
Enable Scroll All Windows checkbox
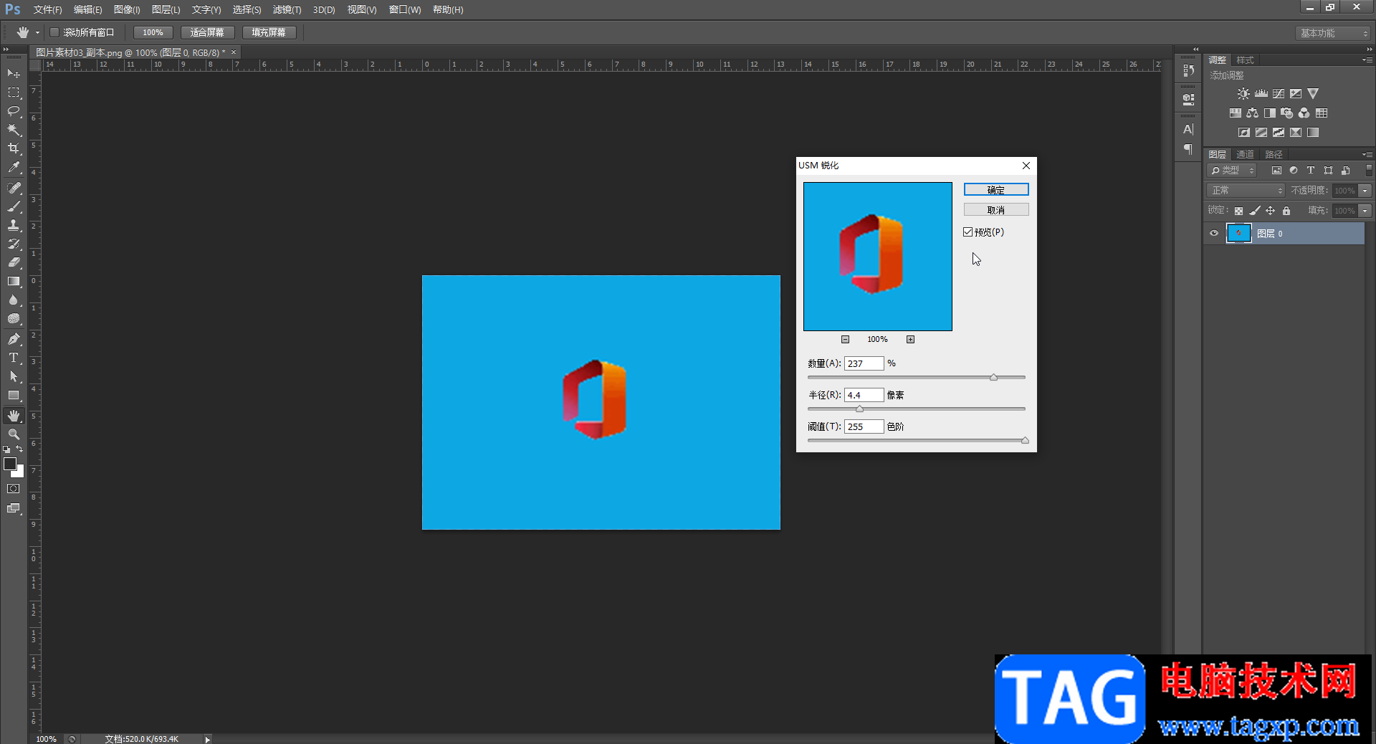coord(54,32)
